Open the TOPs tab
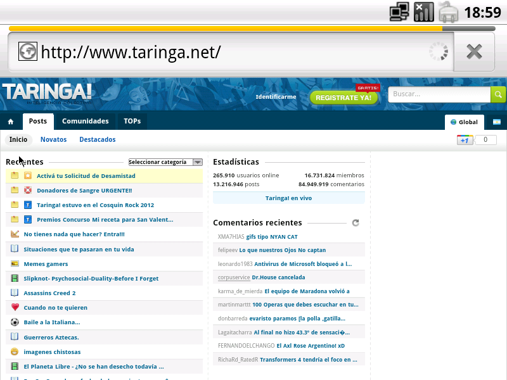The height and width of the screenshot is (380, 507). pyautogui.click(x=132, y=122)
